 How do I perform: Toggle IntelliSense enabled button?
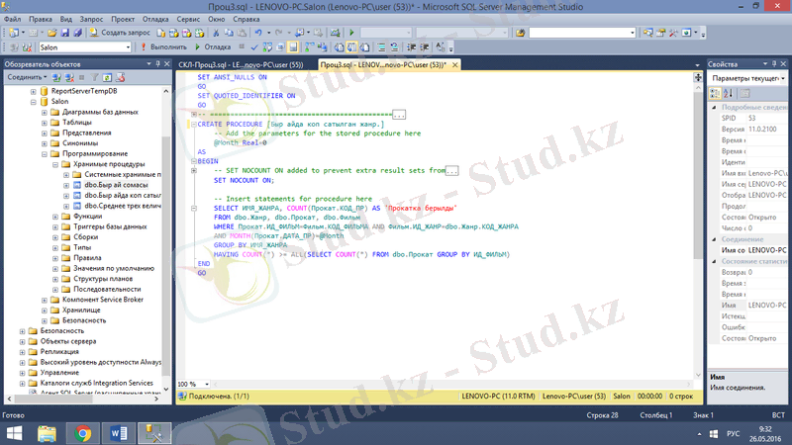pos(293,47)
